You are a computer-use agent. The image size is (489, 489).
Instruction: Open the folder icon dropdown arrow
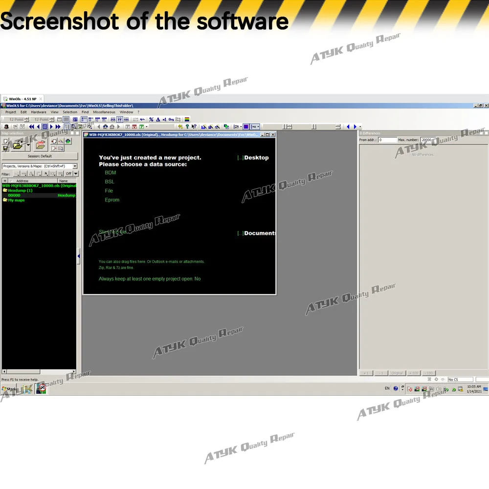(x=28, y=145)
